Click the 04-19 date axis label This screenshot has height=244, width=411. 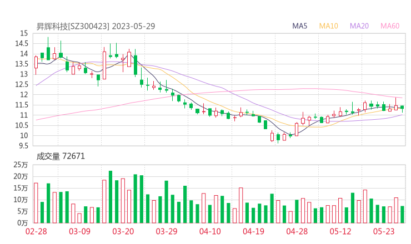click(253, 231)
